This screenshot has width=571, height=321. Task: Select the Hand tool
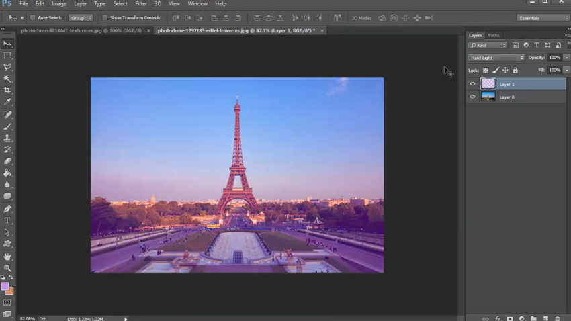[x=7, y=257]
